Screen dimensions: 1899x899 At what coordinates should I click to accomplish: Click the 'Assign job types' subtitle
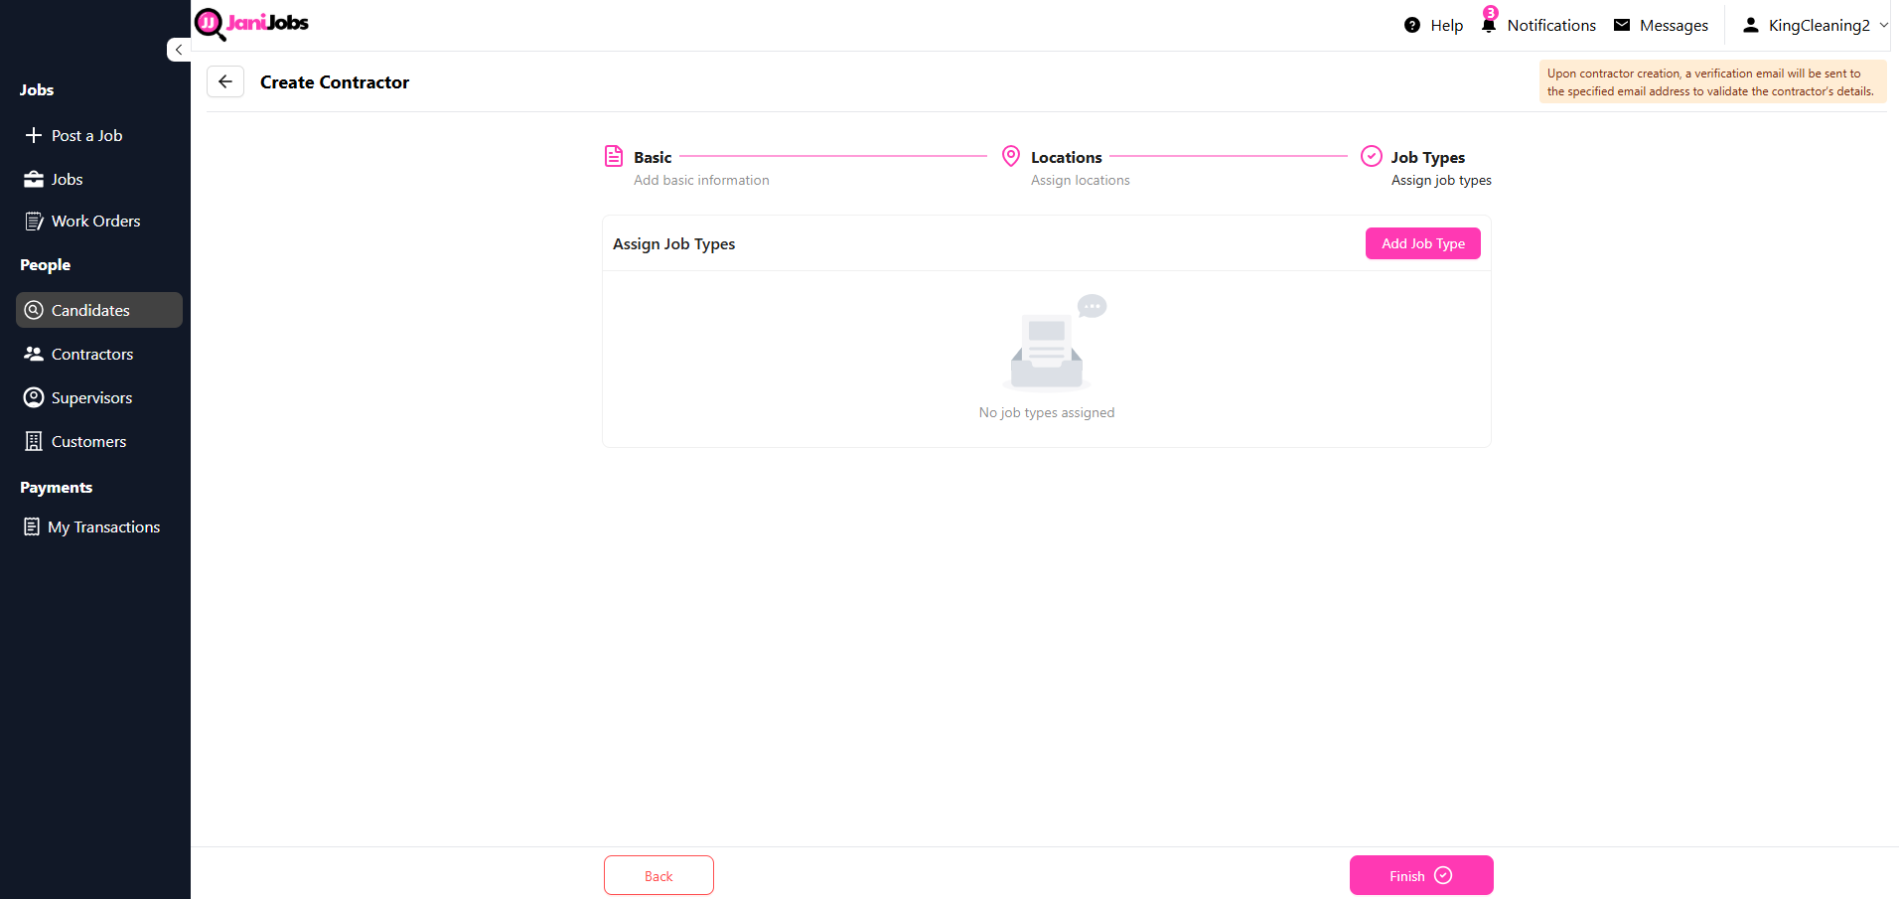1441,180
